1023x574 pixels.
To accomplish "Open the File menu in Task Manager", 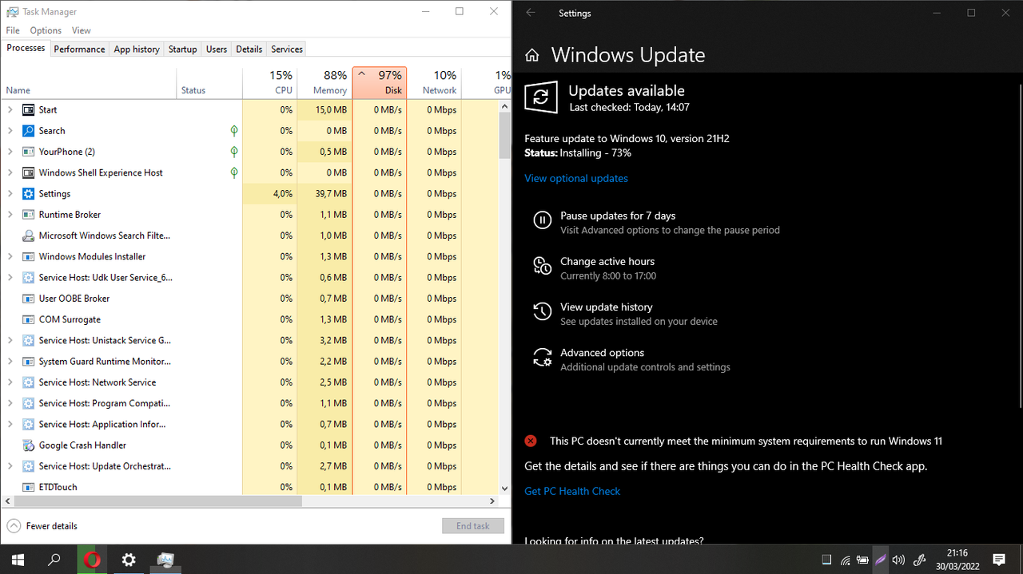I will pos(13,30).
